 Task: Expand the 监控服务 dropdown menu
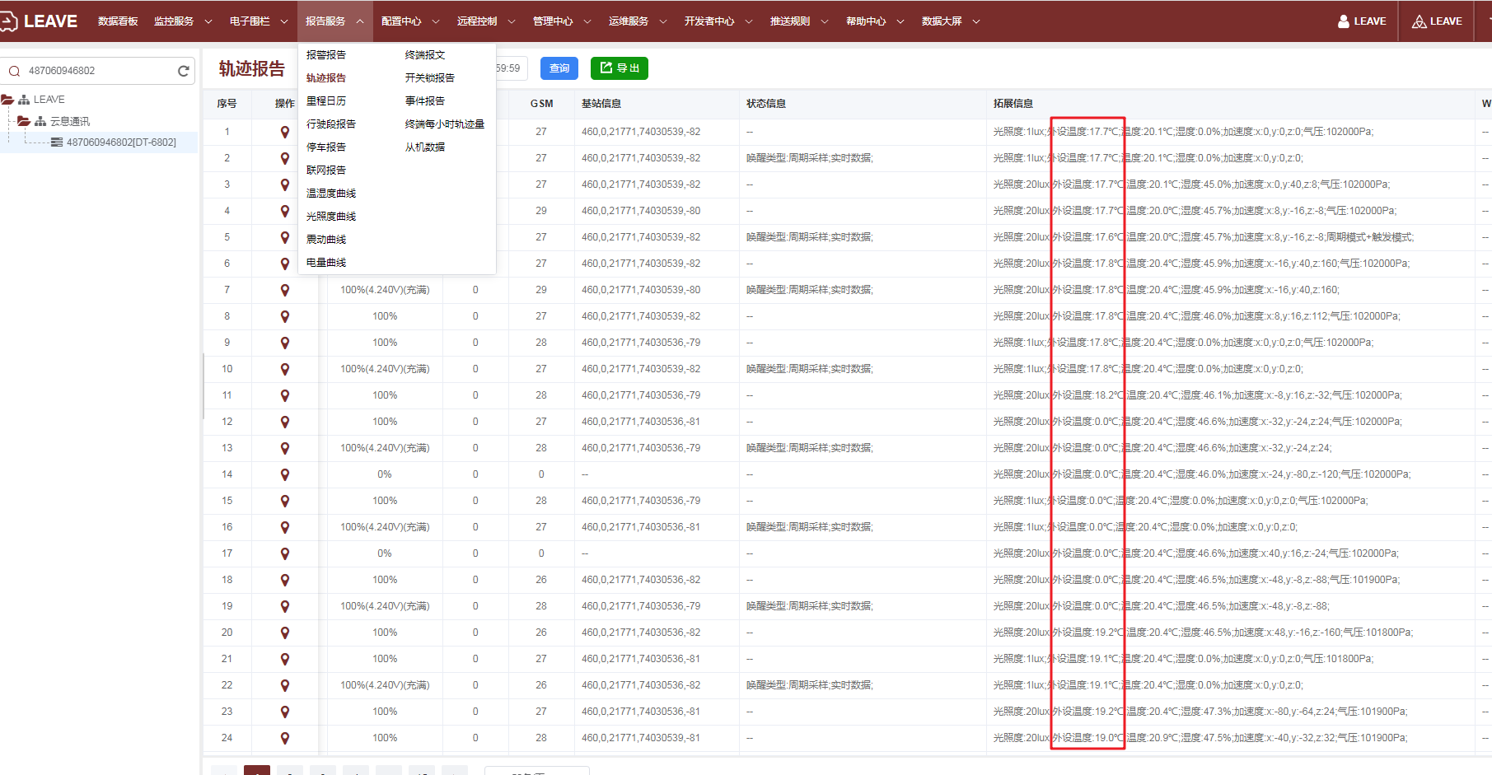[x=183, y=21]
